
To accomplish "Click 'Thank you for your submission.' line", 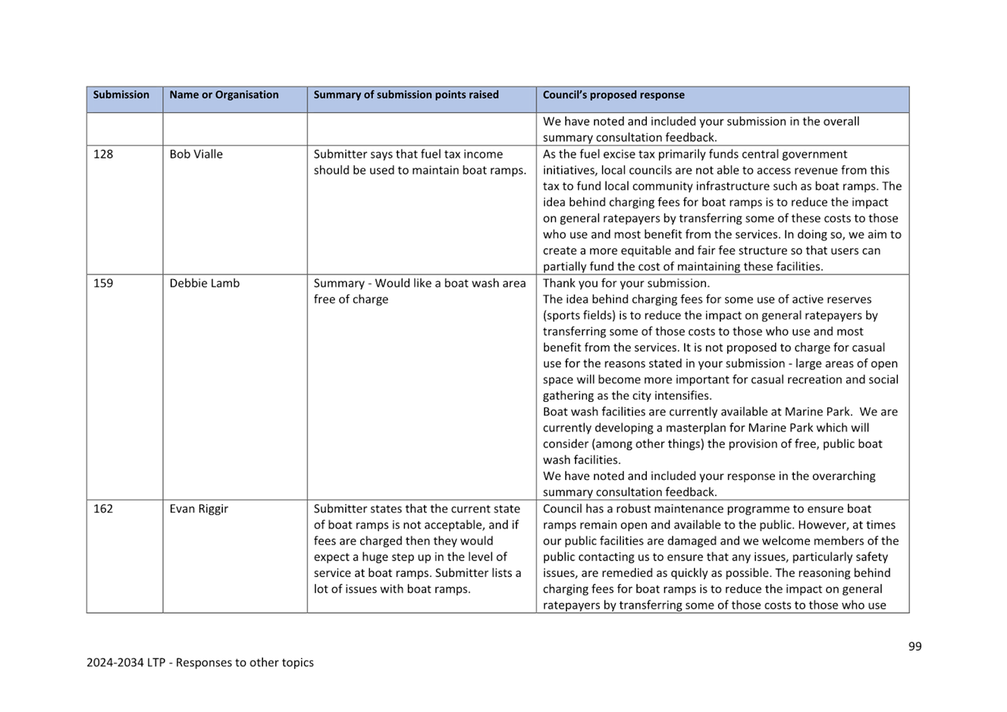I will [626, 283].
